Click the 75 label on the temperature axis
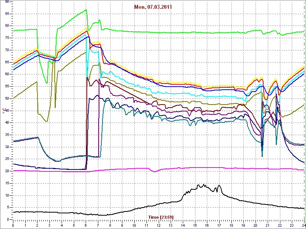This screenshot has width=306, height=229. 7,38
